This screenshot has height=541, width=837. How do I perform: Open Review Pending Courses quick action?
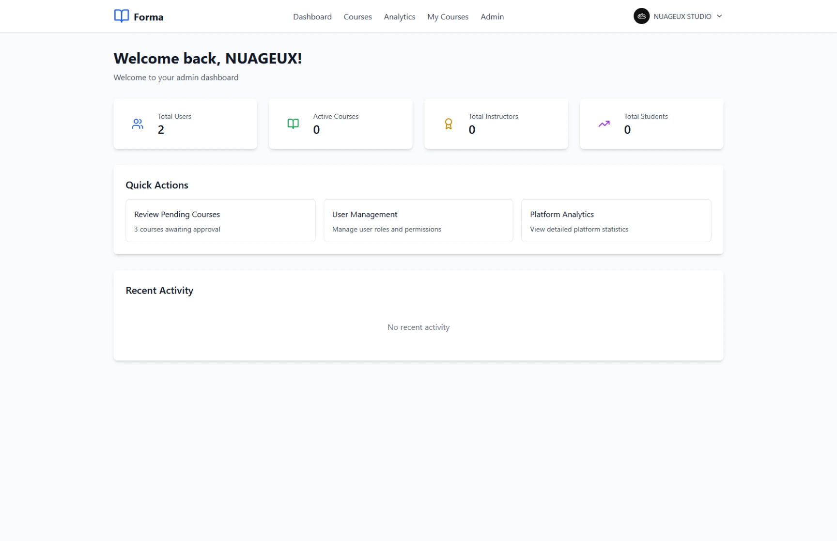220,221
